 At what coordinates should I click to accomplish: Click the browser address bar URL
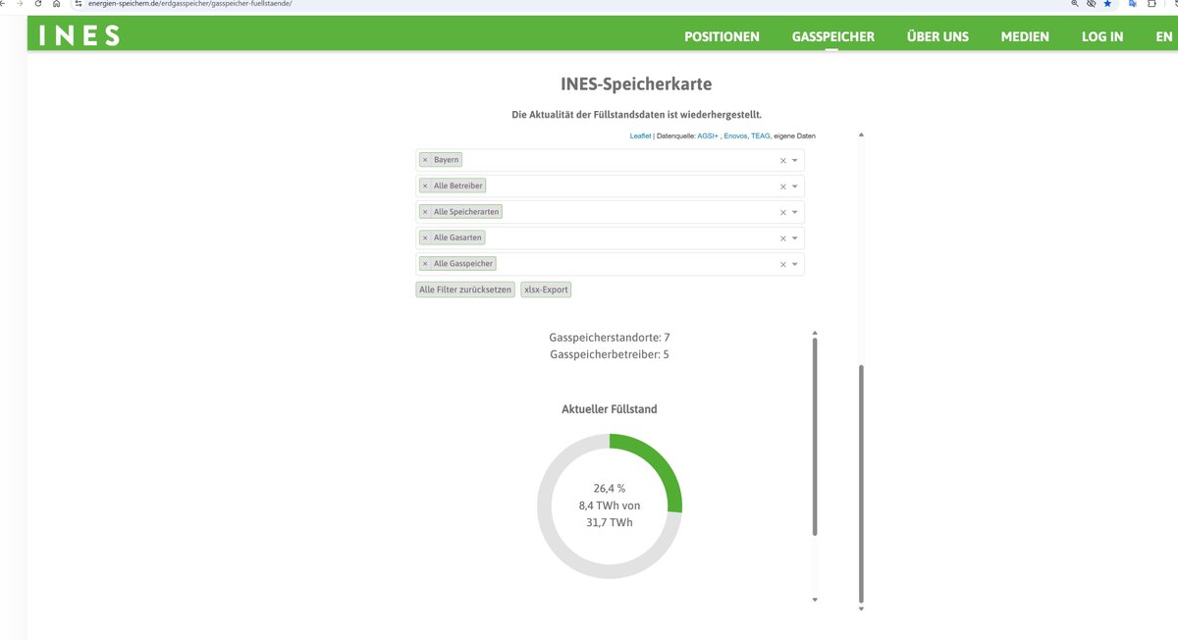click(x=190, y=4)
